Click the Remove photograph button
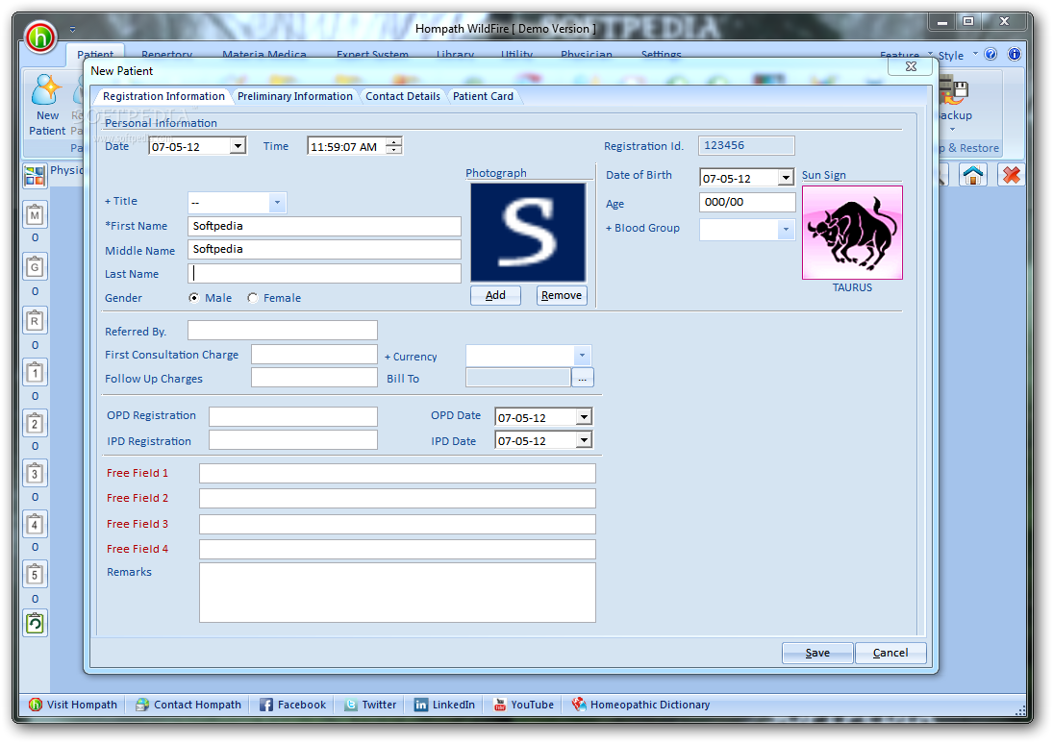This screenshot has height=743, width=1053. point(562,295)
